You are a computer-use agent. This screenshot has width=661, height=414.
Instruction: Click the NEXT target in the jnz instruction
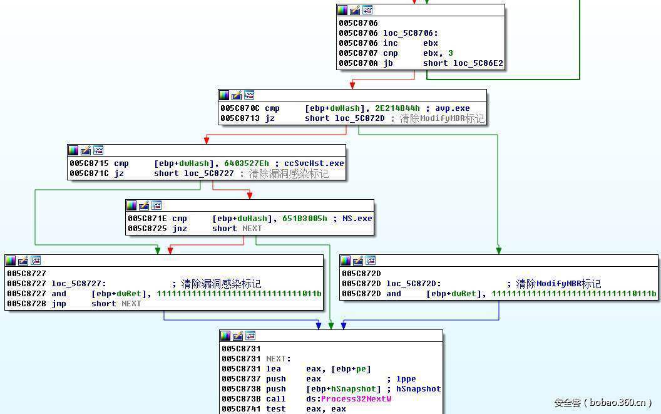pos(252,229)
